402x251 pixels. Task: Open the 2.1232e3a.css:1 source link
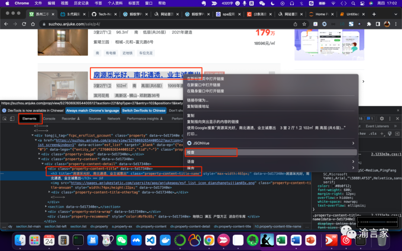click(x=386, y=154)
